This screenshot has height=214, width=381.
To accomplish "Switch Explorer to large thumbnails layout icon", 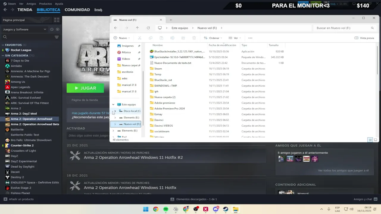I will (376, 140).
